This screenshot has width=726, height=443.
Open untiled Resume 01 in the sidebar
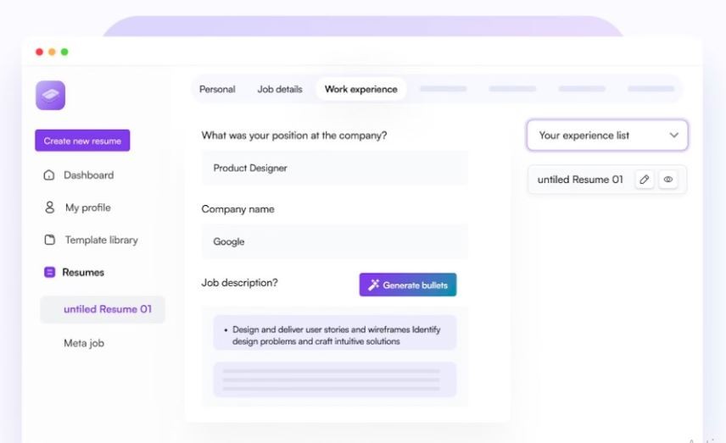[107, 309]
